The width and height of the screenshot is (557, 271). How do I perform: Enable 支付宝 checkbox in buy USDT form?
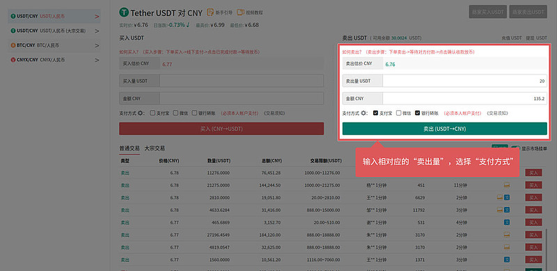[152, 113]
